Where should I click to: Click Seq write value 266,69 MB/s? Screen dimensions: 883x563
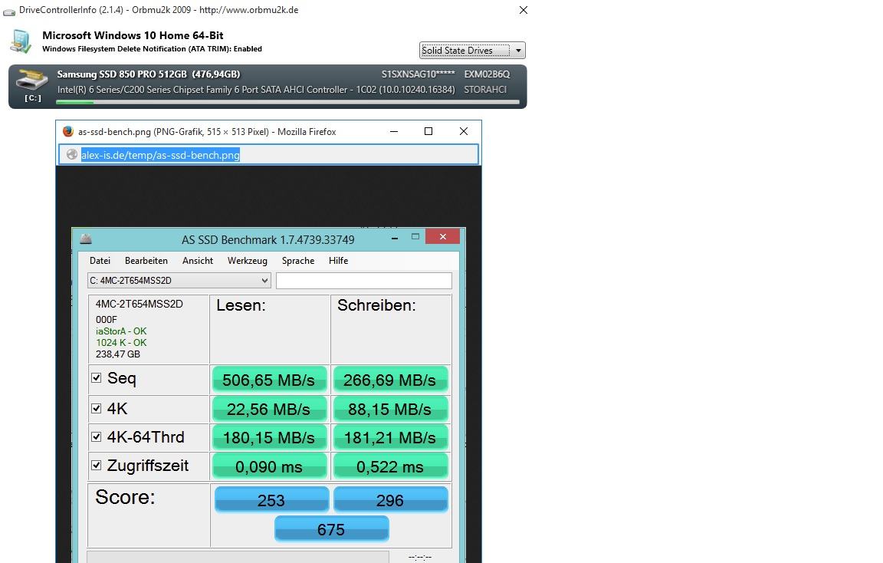(390, 380)
